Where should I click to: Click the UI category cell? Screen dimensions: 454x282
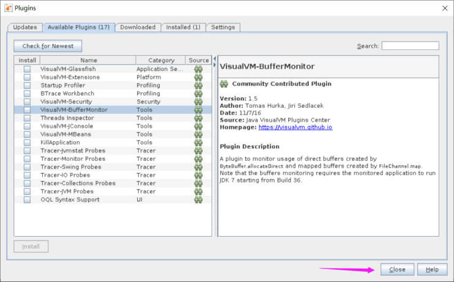tap(140, 199)
